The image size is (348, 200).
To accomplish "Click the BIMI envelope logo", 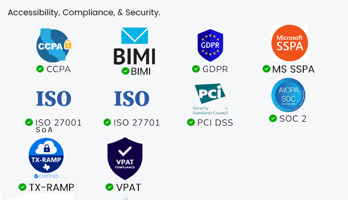I will (134, 47).
